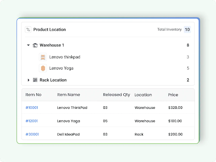Viewport: 216px width, 162px height.
Task: Click the Released Qty column header
Action: 116,95
